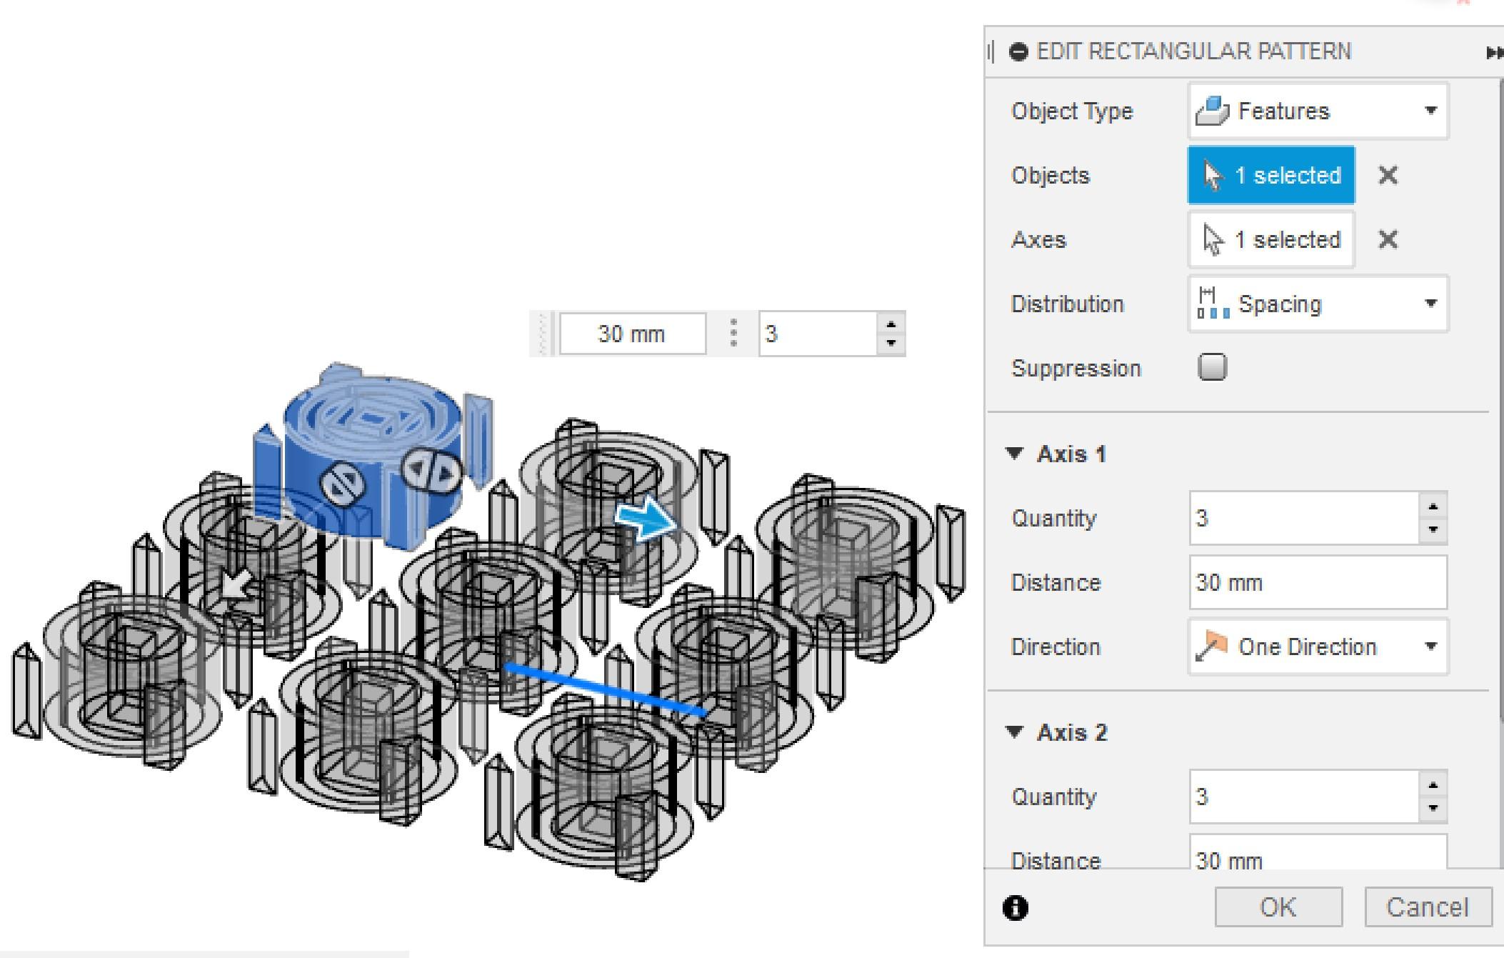Open the Distribution Spacing dropdown
The image size is (1504, 958).
click(x=1318, y=304)
